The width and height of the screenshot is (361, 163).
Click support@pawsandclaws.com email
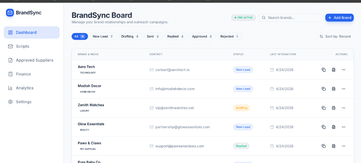tap(180, 146)
